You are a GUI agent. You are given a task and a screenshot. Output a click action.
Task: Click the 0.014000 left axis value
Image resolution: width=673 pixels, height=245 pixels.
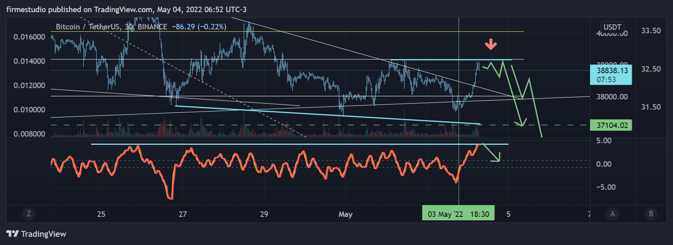[29, 61]
